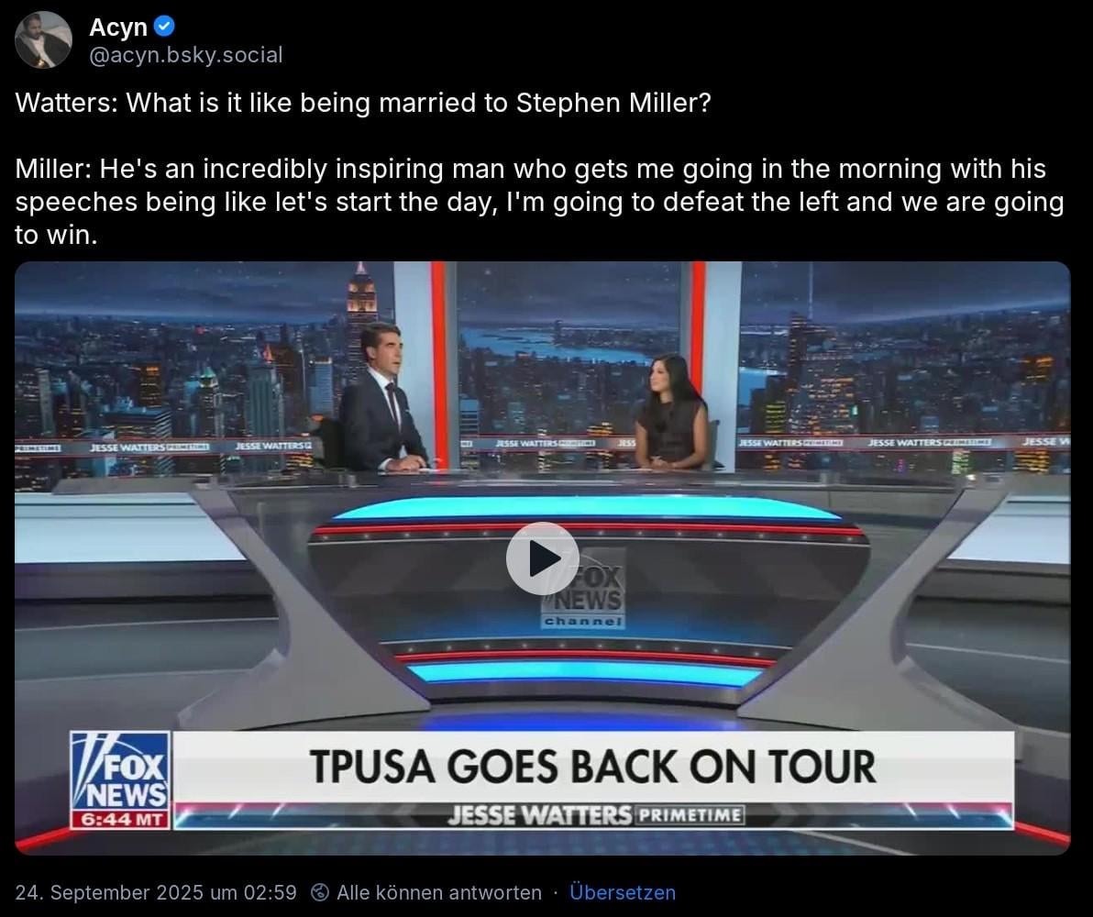Screen dimensions: 1093x917
Task: Play the embedded Fox News video
Action: pos(542,558)
